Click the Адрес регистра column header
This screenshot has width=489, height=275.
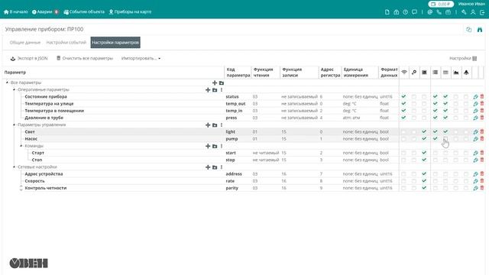click(x=330, y=73)
